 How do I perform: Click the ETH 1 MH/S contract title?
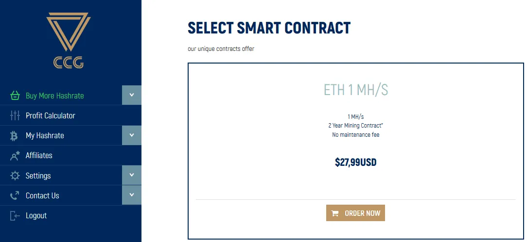click(355, 90)
